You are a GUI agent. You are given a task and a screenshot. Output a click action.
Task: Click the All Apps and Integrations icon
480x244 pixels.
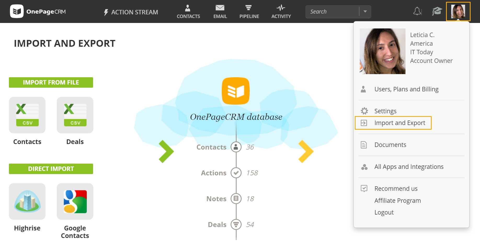pyautogui.click(x=364, y=167)
